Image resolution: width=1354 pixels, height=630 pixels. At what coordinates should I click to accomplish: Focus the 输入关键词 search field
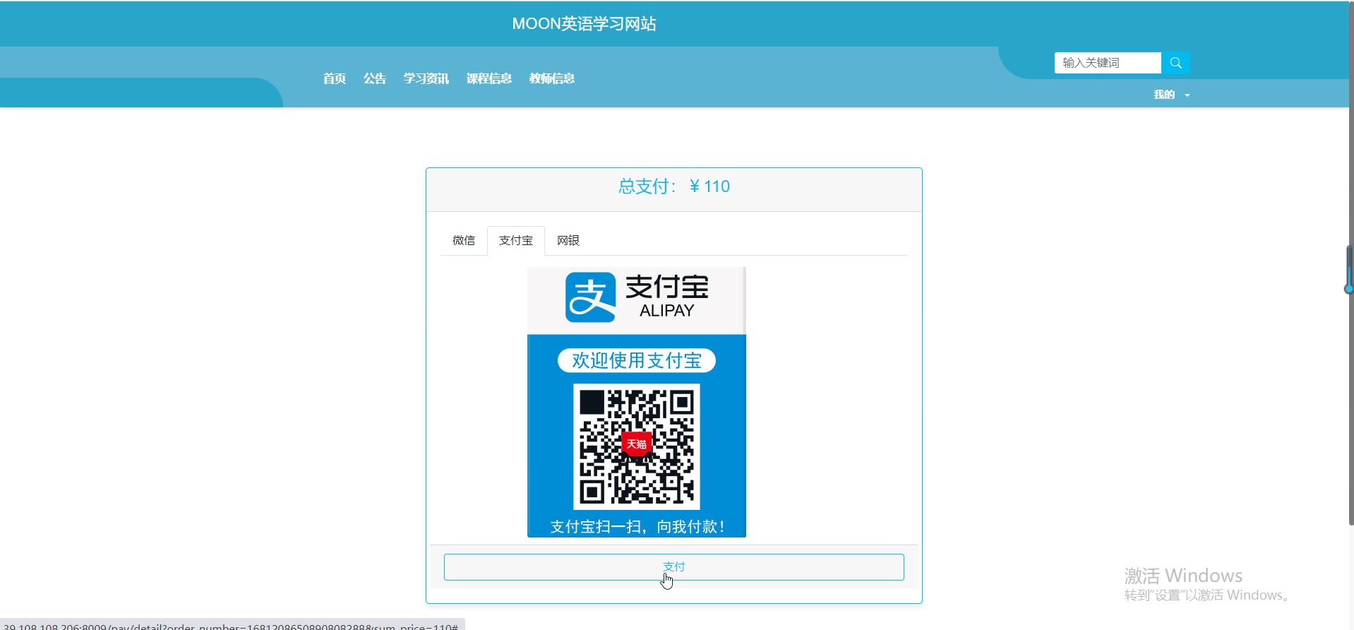pos(1108,63)
